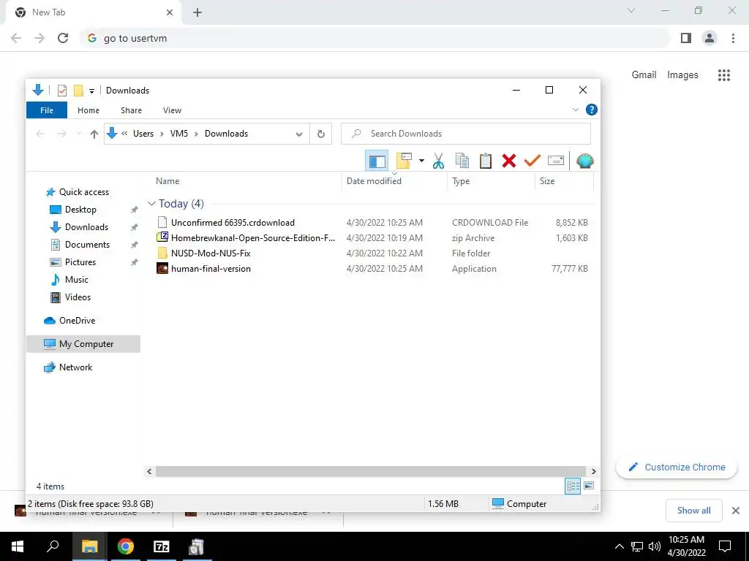Click the Rename toolbar icon
Screen dimensions: 749x561
point(556,161)
